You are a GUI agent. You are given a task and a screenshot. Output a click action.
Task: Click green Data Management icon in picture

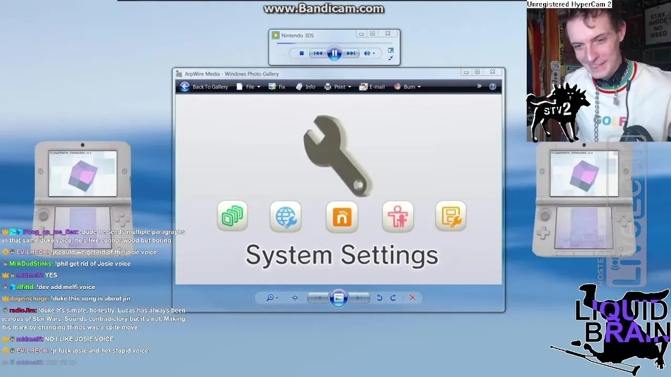232,216
